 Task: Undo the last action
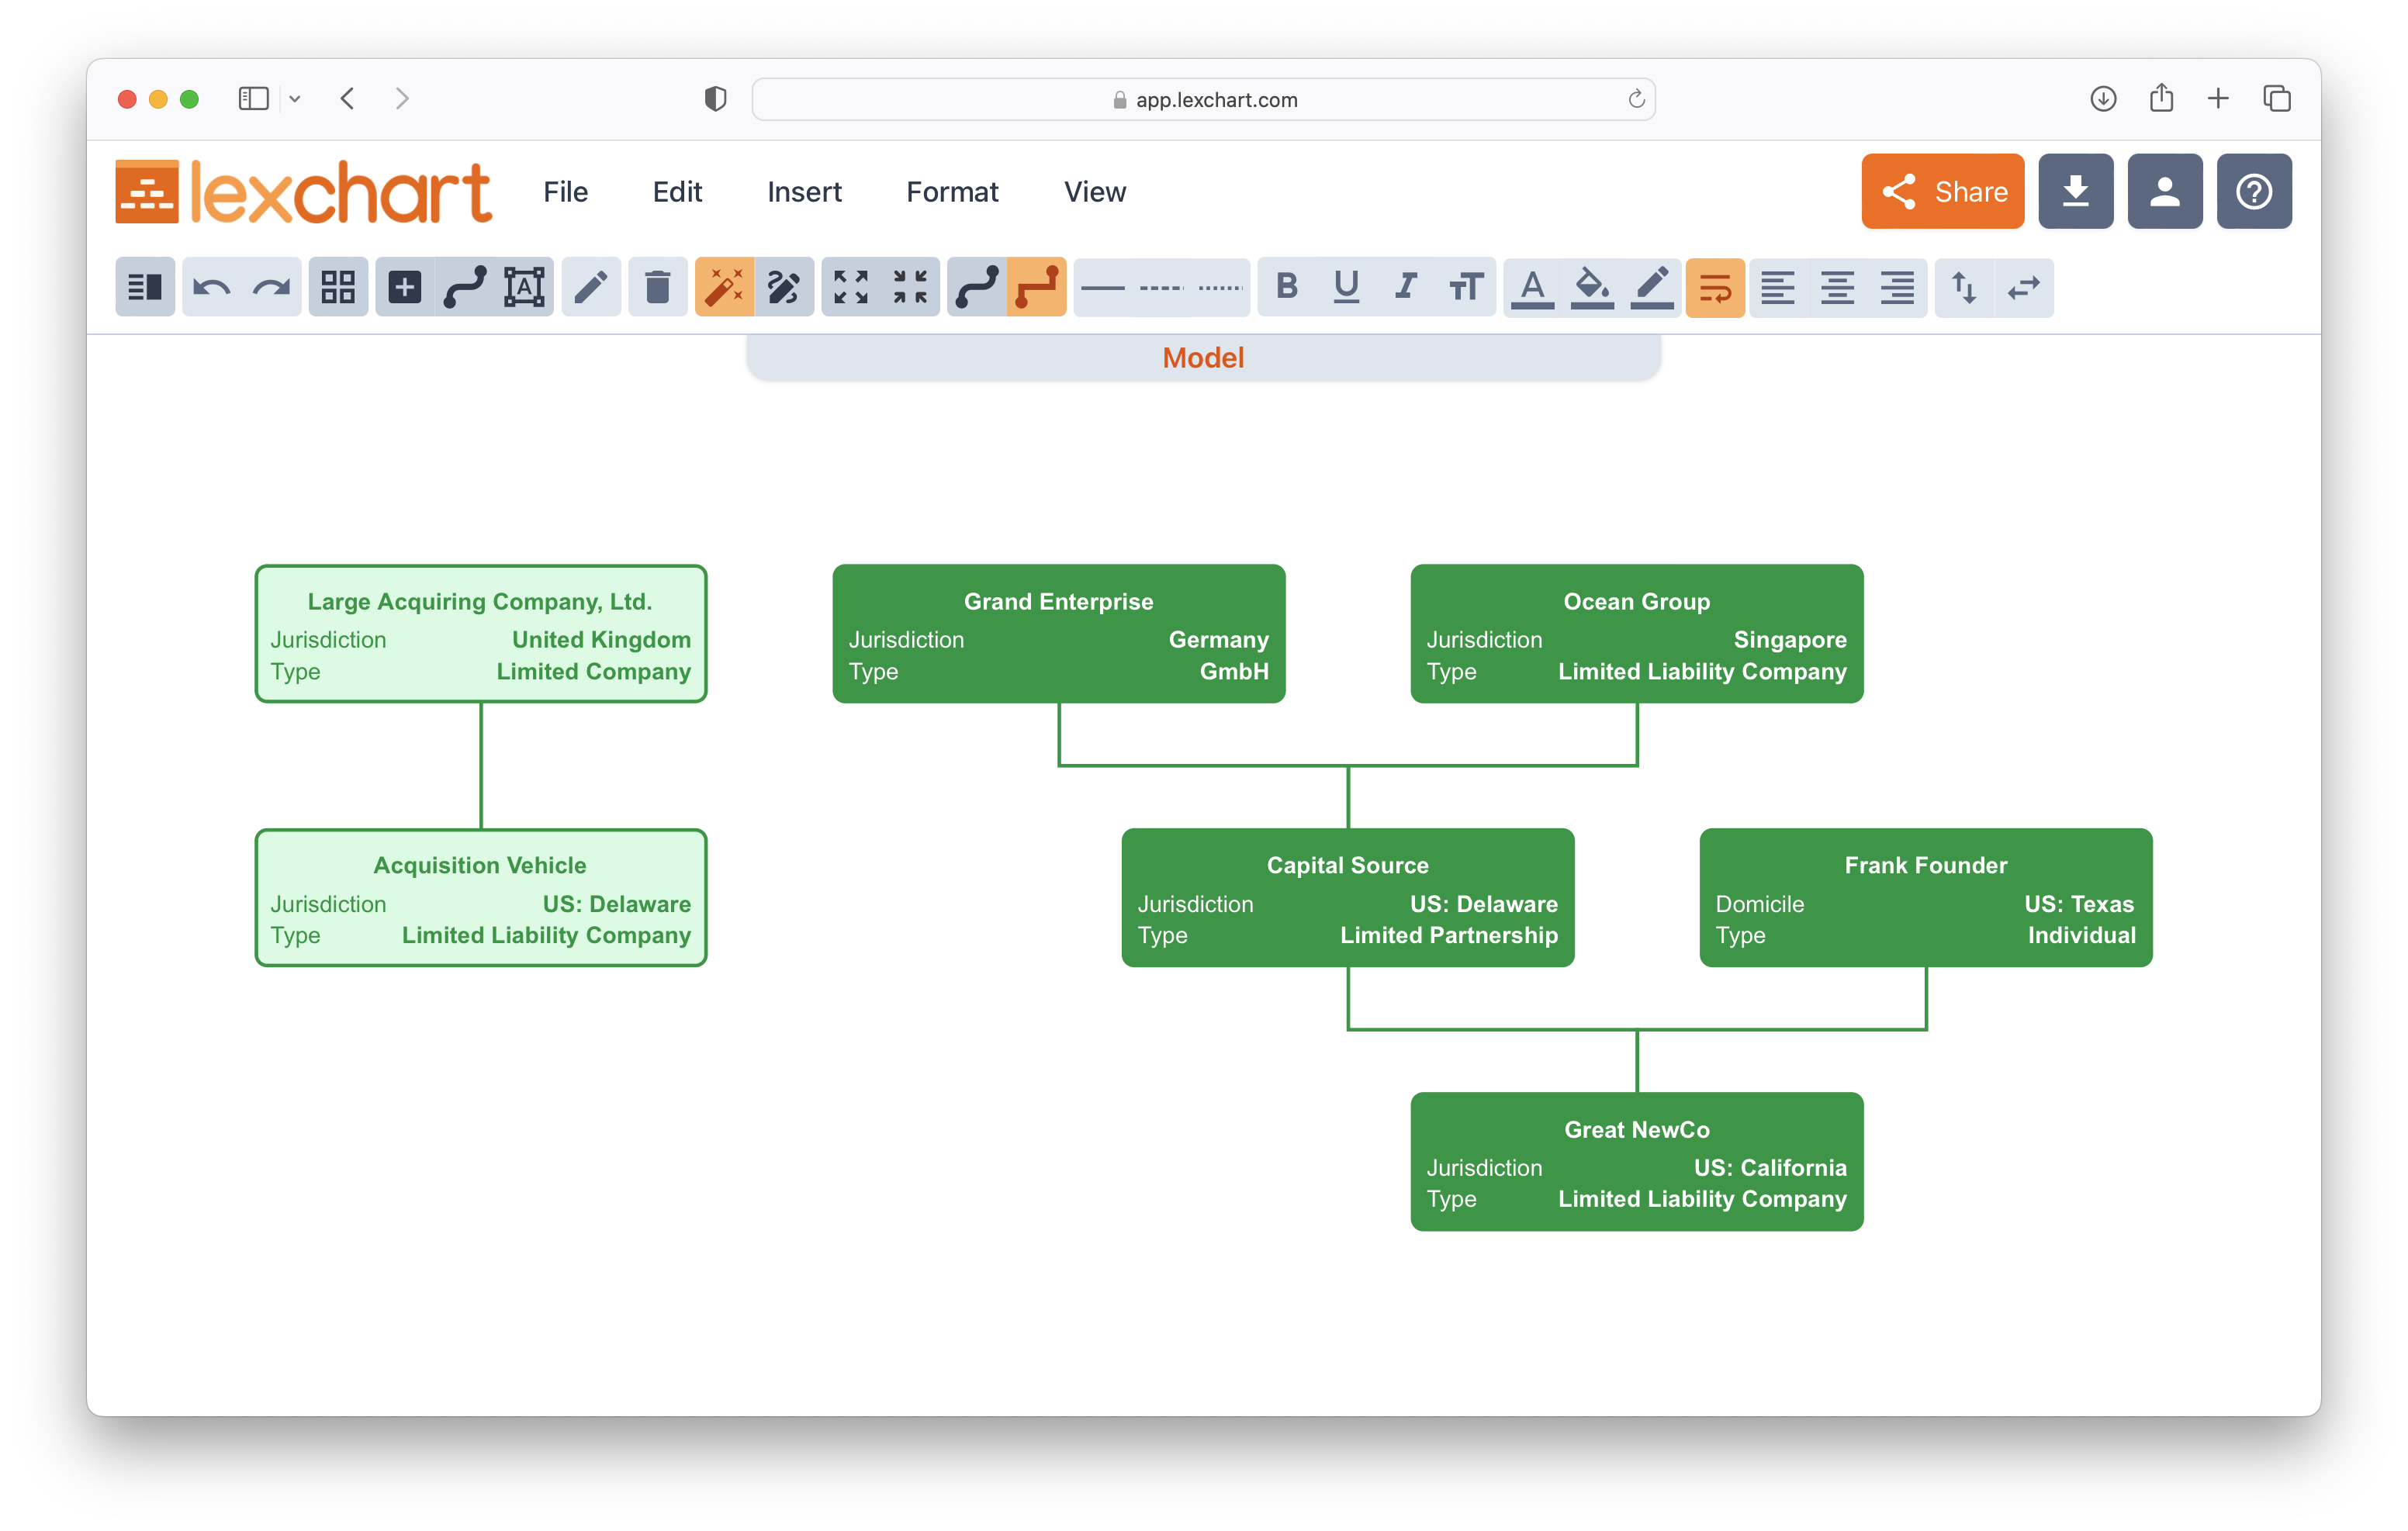(x=212, y=288)
